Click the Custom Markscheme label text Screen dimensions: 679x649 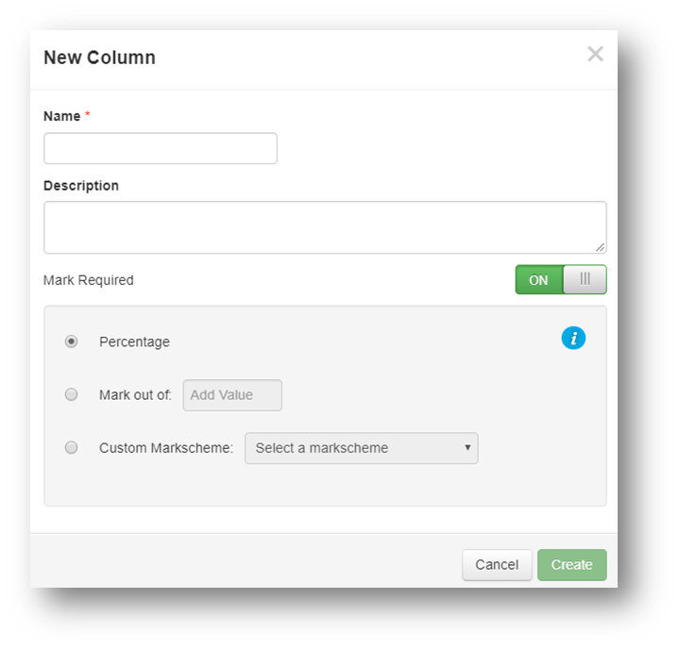click(166, 448)
